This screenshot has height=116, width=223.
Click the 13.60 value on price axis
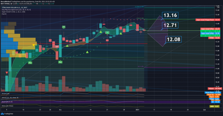[217, 10]
